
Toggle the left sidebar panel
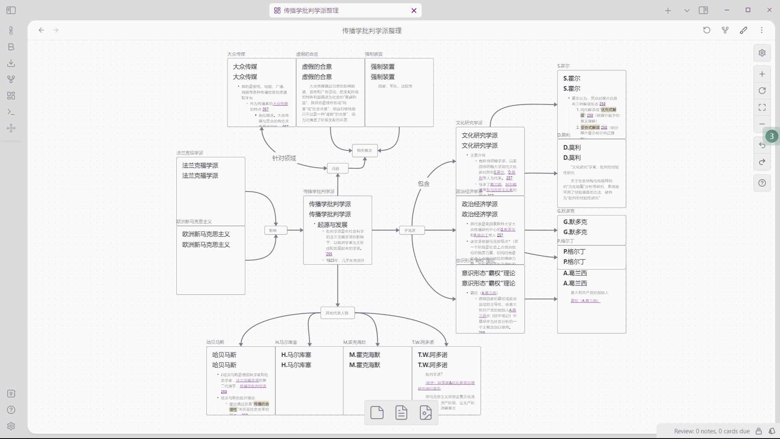(x=11, y=10)
